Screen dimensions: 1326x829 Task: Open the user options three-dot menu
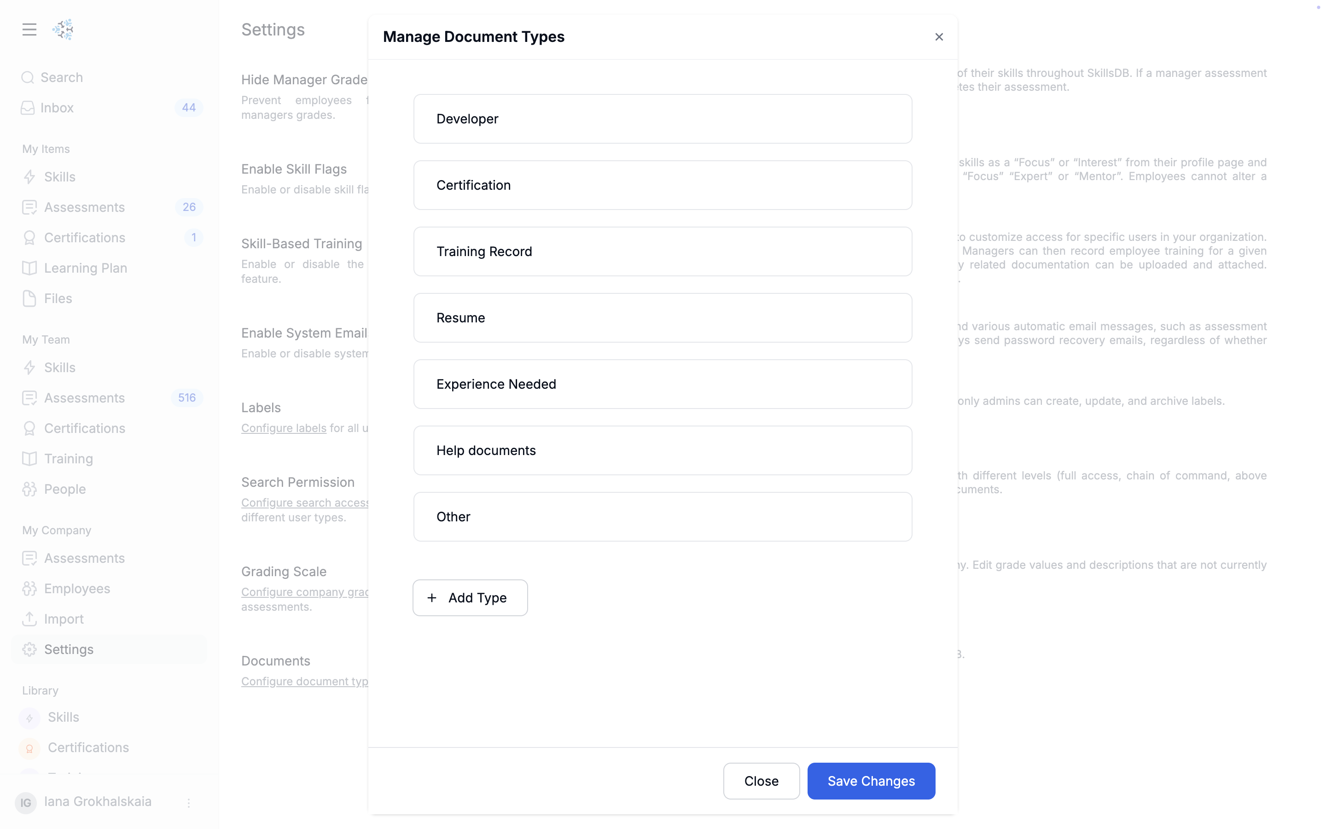[188, 803]
